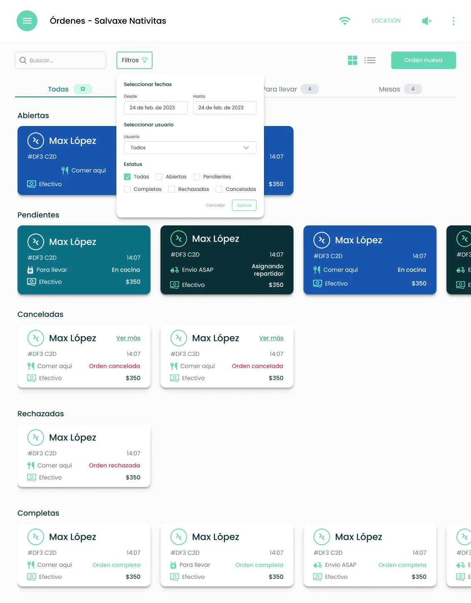Check the Completas status checkbox
Viewport: 471px width, 603px height.
(x=127, y=189)
